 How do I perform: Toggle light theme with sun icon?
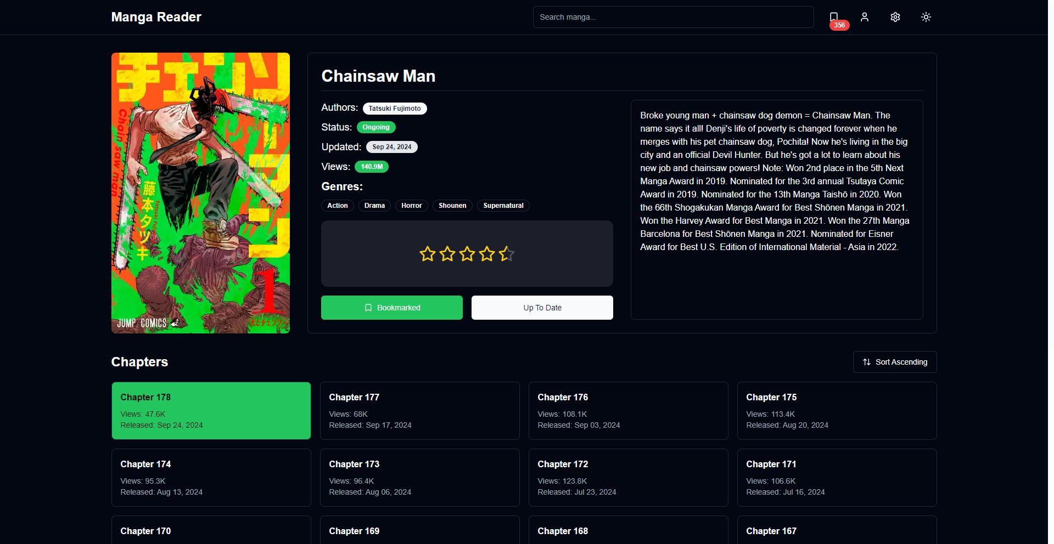[x=926, y=17]
